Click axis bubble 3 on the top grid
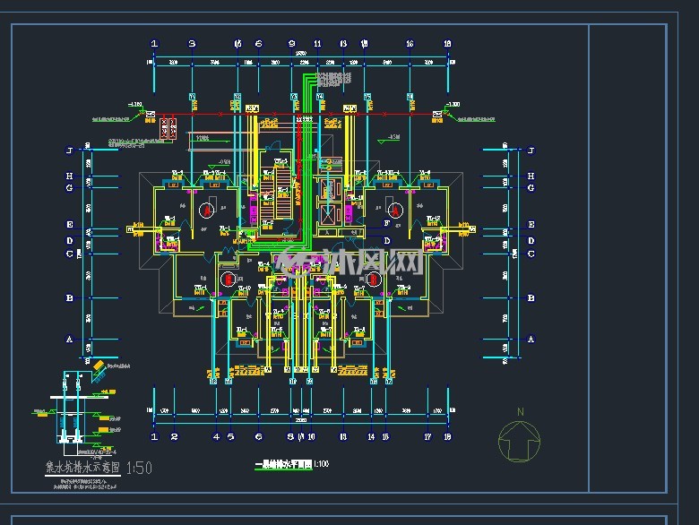699x525 pixels. click(192, 44)
